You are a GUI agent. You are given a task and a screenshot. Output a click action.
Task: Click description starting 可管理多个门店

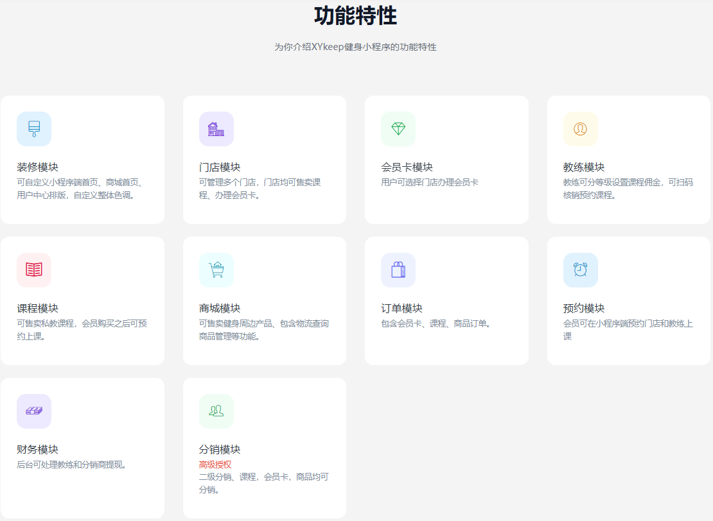coord(260,189)
